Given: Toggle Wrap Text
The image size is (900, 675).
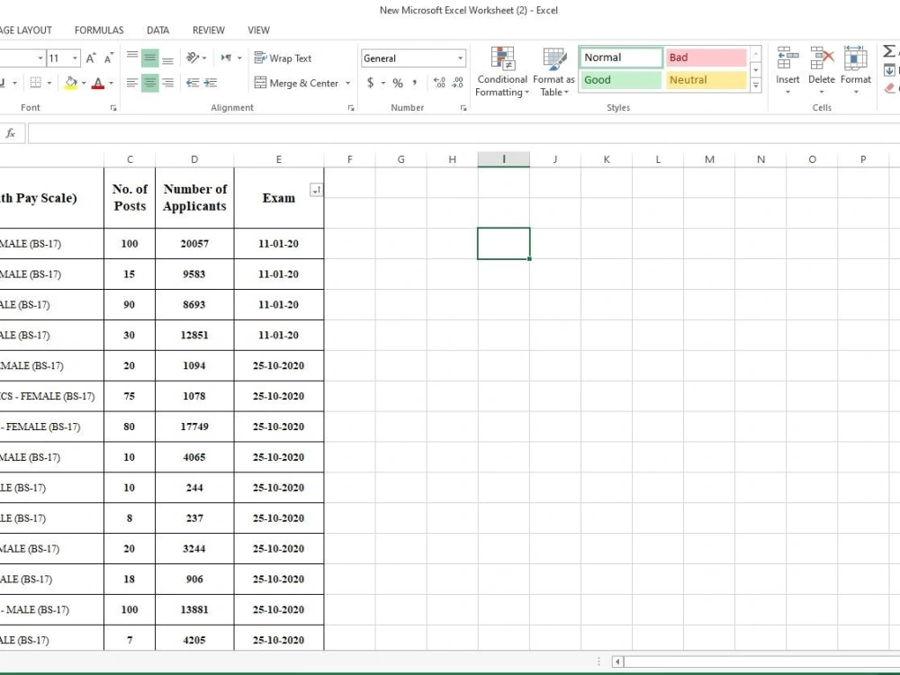Looking at the screenshot, I should pyautogui.click(x=283, y=58).
